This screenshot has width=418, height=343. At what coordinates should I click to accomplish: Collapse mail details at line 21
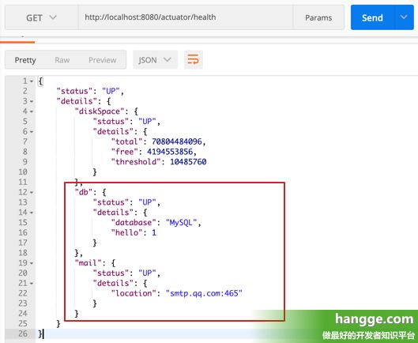[x=32, y=283]
